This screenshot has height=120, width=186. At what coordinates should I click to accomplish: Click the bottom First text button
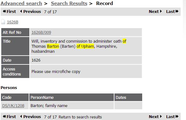point(11,117)
